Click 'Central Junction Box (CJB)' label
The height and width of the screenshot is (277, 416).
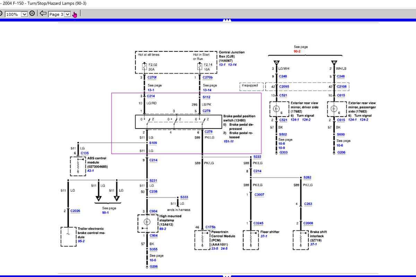point(232,54)
